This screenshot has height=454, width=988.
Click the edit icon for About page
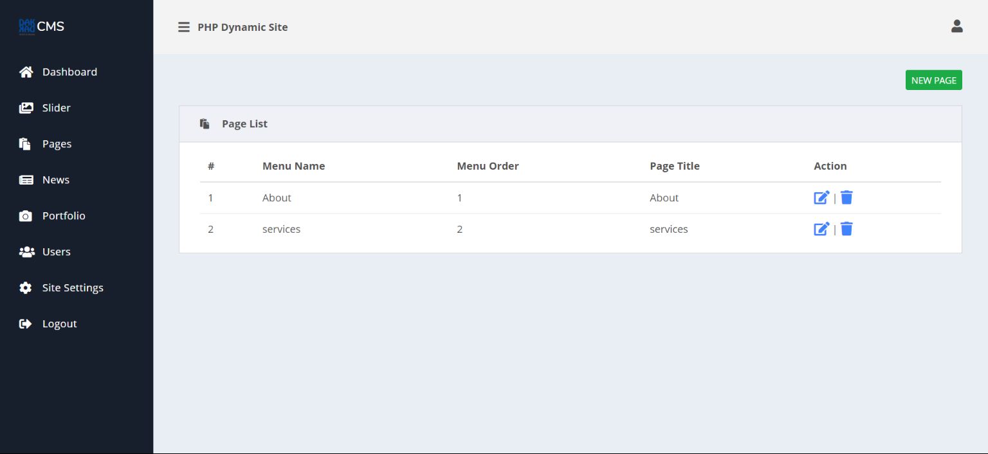point(821,197)
